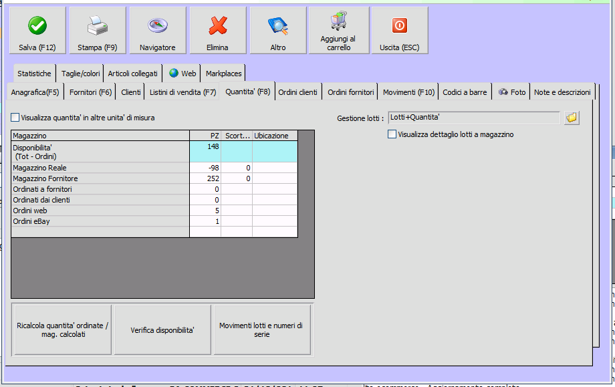Switch to the Foto tab
The width and height of the screenshot is (615, 387).
click(x=512, y=92)
